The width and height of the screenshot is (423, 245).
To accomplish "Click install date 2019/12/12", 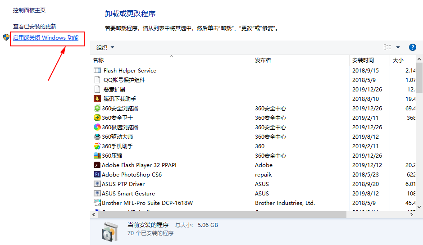I will [367, 165].
